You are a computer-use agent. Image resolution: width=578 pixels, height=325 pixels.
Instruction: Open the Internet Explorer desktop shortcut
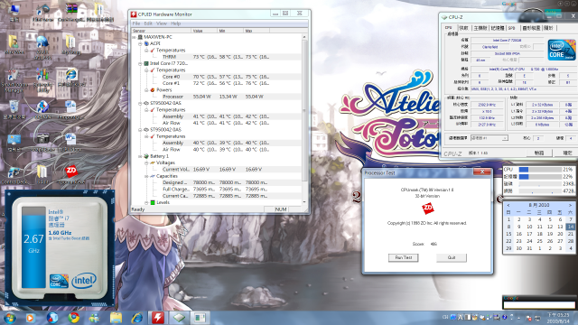pos(71,78)
